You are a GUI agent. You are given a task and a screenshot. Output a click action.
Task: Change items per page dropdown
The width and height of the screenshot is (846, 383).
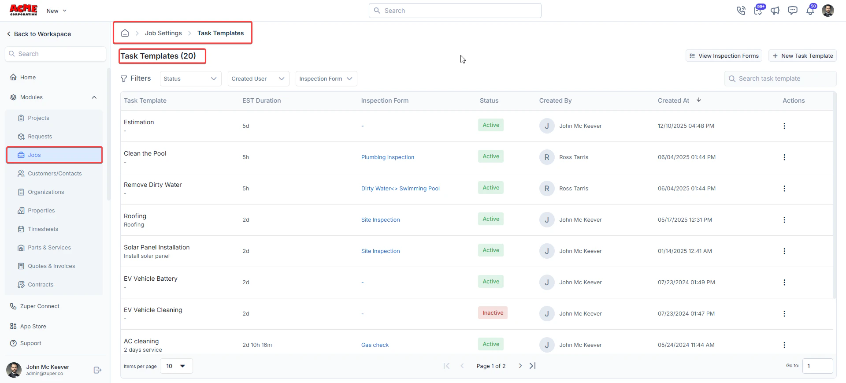pos(176,366)
